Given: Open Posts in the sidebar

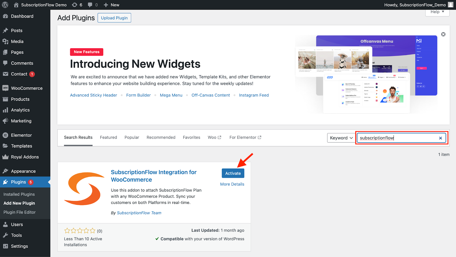Looking at the screenshot, I should (25, 31).
